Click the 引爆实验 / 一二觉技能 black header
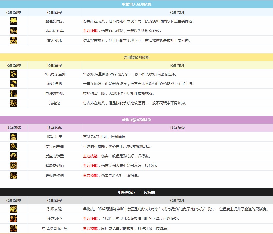273x234 pixels. click(136, 192)
